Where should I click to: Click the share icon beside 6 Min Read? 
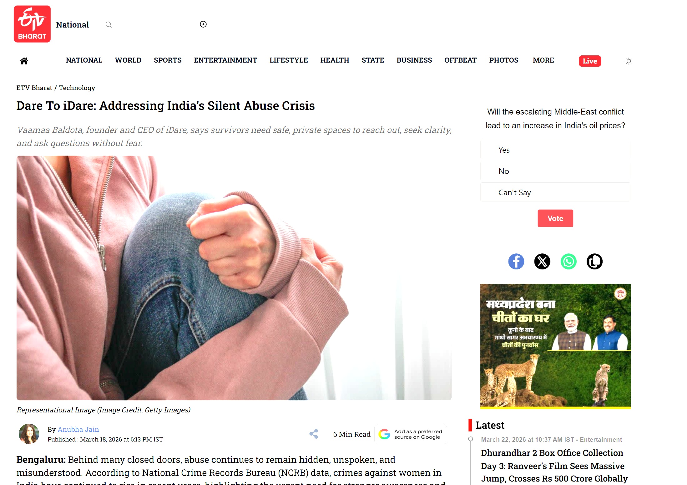tap(314, 434)
